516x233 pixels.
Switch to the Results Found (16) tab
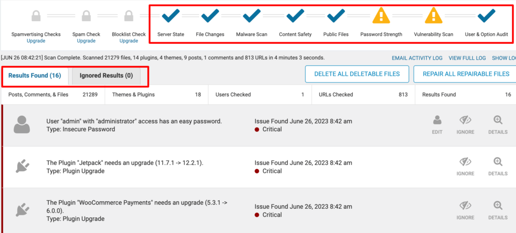35,75
